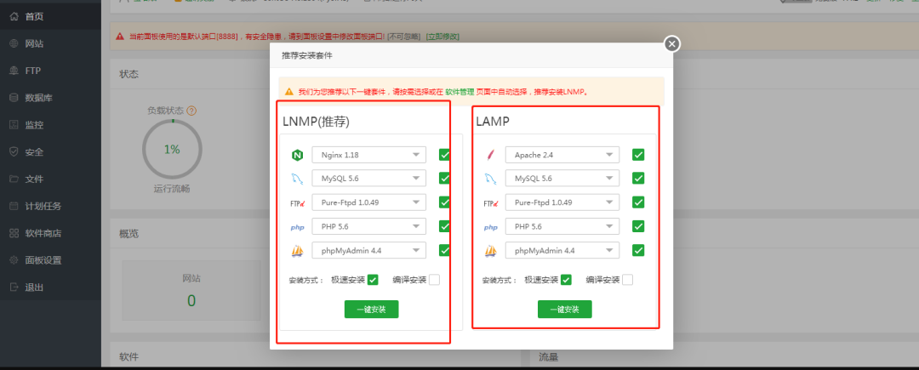
Task: Open the 首页 home icon in sidebar
Action: 14,16
